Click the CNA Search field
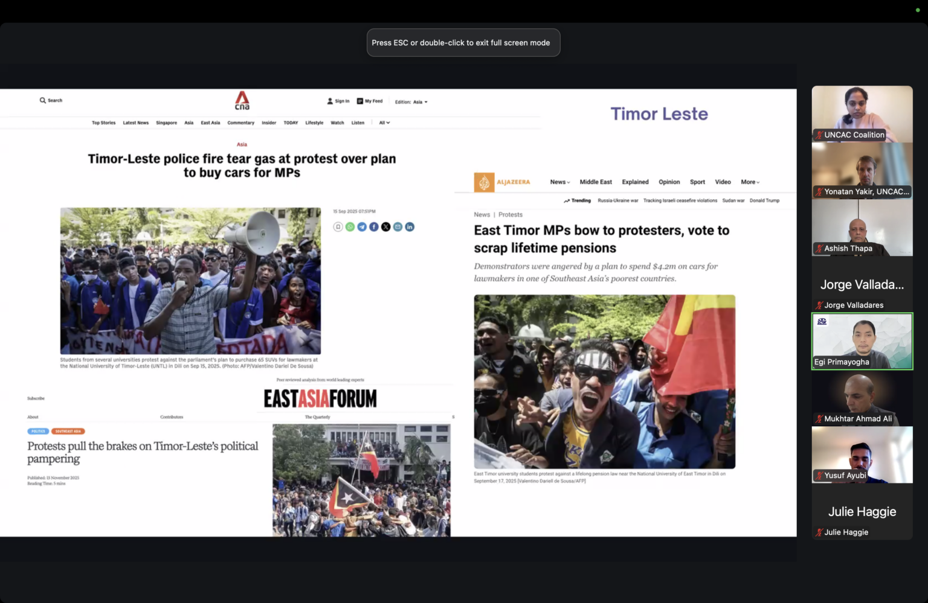Image resolution: width=928 pixels, height=603 pixels. 51,100
